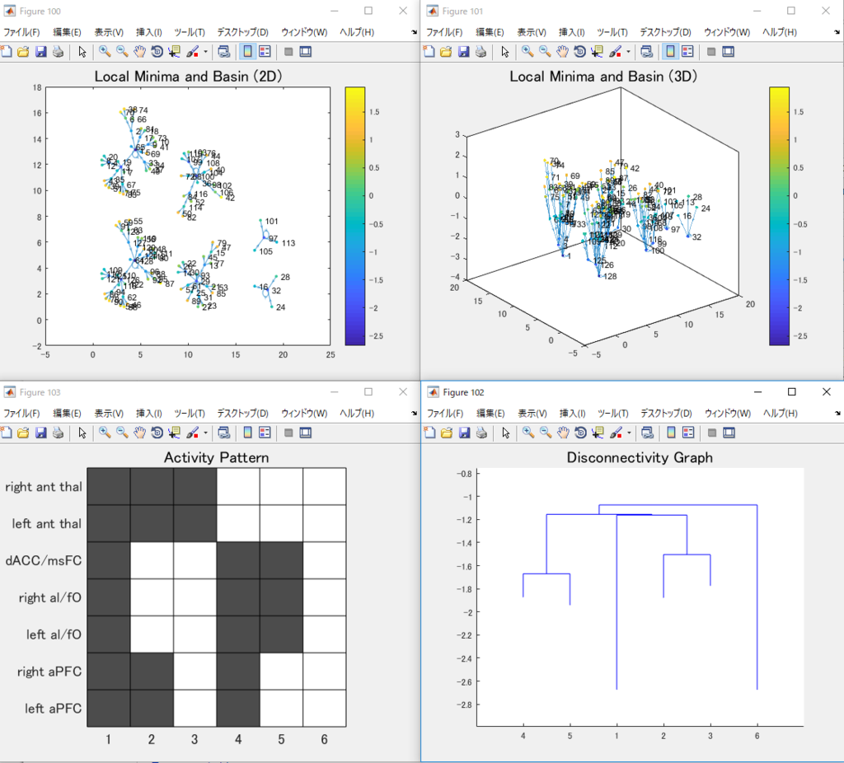Show Plot Tools icon in Figure 100
The image size is (844, 763).
[x=306, y=52]
